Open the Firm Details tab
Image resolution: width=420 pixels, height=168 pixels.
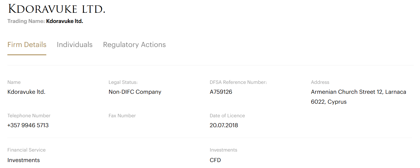pos(27,45)
